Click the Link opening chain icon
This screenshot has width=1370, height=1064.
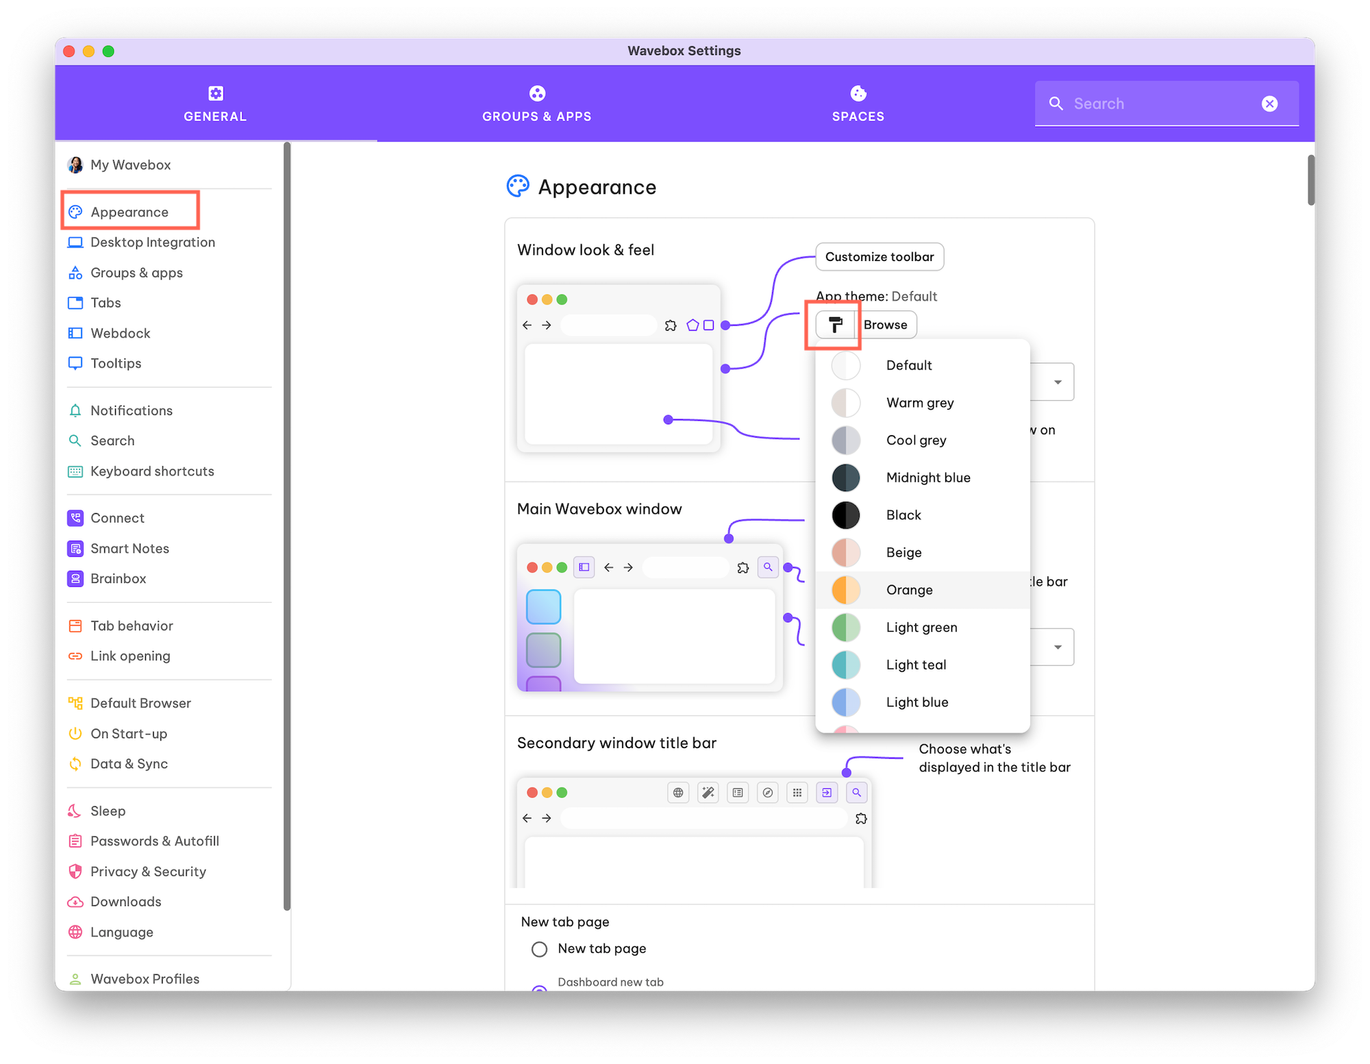pyautogui.click(x=75, y=656)
